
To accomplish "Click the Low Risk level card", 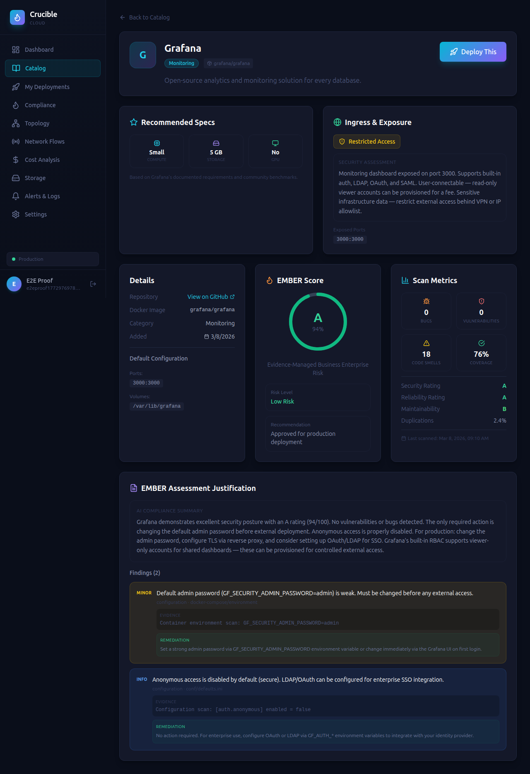I will (318, 397).
